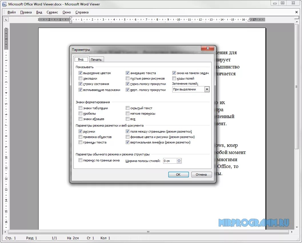Image resolution: width=302 pixels, height=243 pixels.
Task: Check the знаки табуляции option
Action: 80,108
